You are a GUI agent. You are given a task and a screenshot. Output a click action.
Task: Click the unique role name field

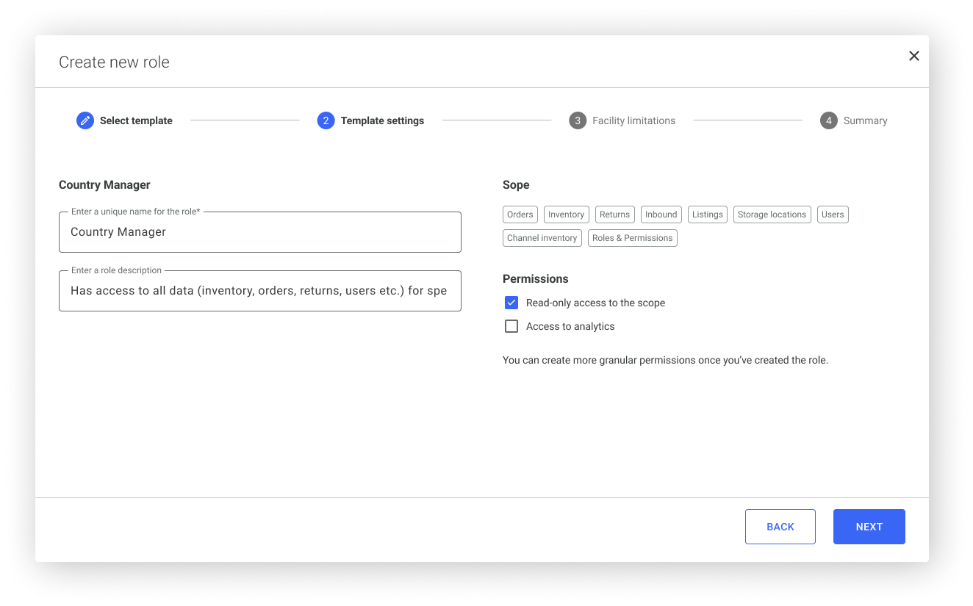[259, 232]
